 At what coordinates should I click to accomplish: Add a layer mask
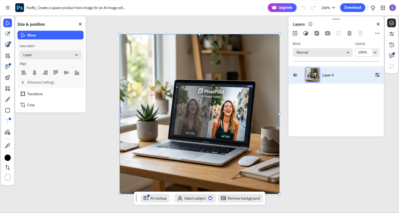(327, 34)
